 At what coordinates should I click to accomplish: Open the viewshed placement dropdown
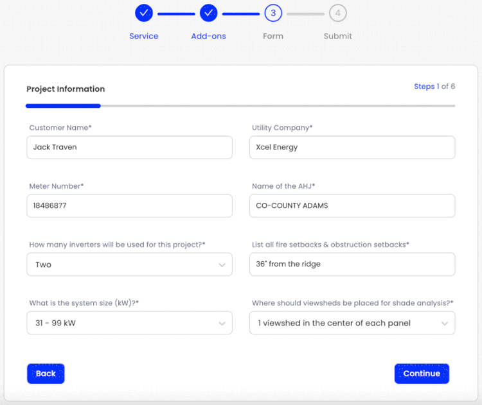coord(352,323)
